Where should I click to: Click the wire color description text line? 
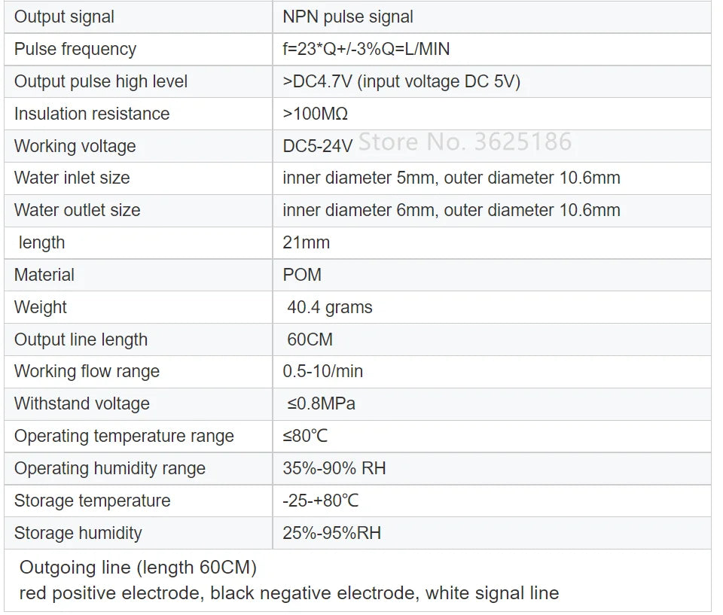(289, 593)
